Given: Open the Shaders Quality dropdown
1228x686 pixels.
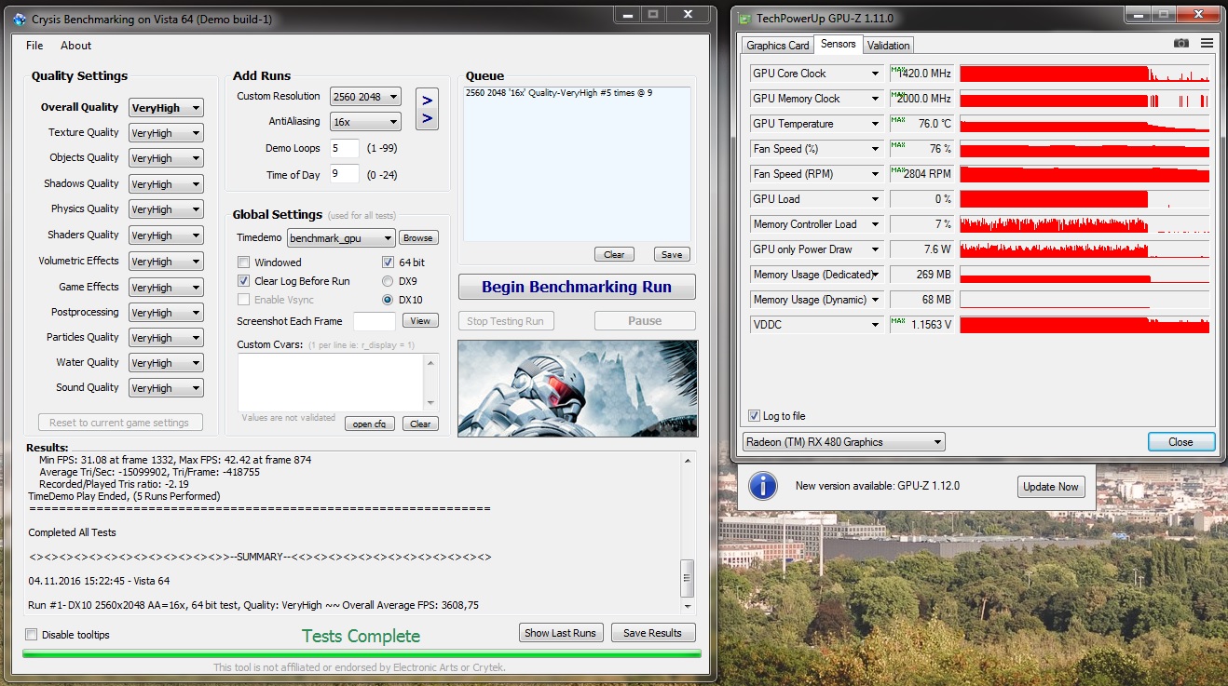Looking at the screenshot, I should 166,235.
